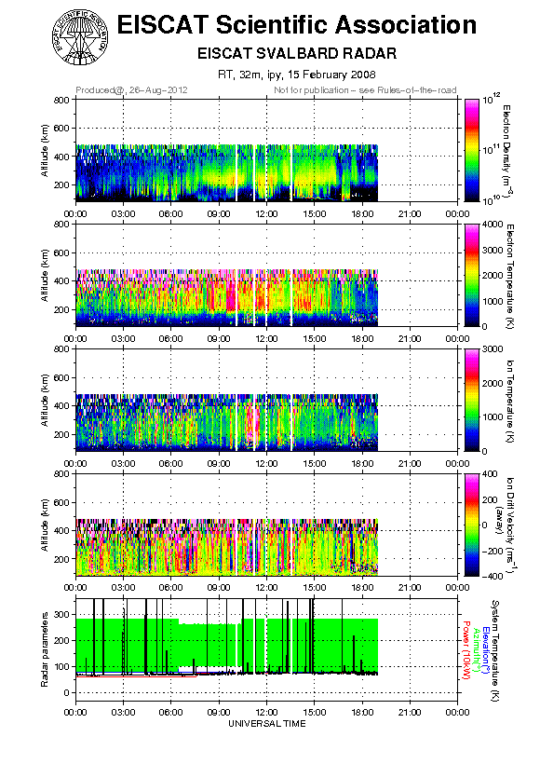
Task: Click the date text 15 February 2008
Action: [331, 75]
